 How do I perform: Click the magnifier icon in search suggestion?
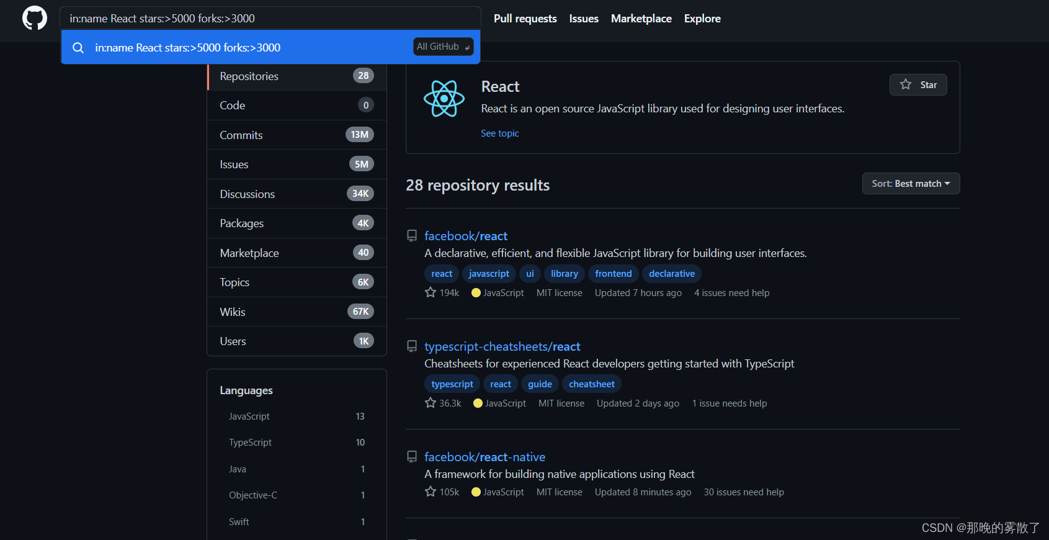[78, 48]
